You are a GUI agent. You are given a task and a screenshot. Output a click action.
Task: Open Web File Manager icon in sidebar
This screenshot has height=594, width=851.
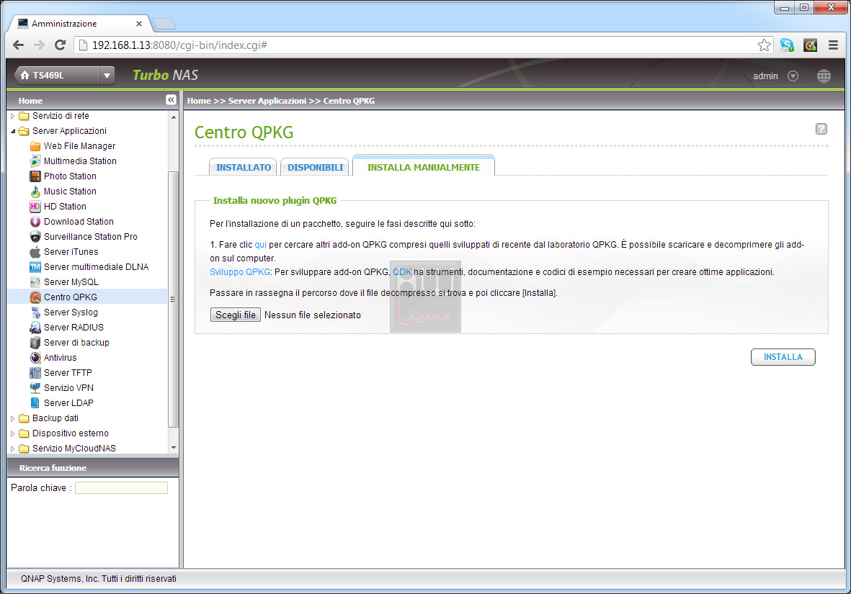click(x=35, y=146)
